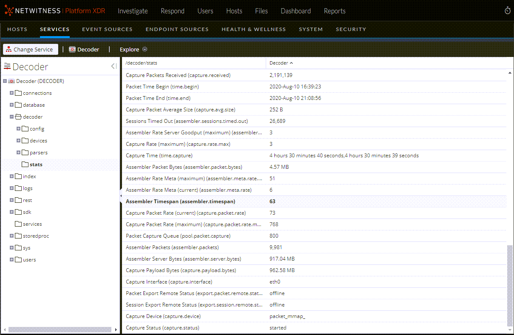
Task: Collapse the left Decoder panel with its chevron
Action: point(113,66)
